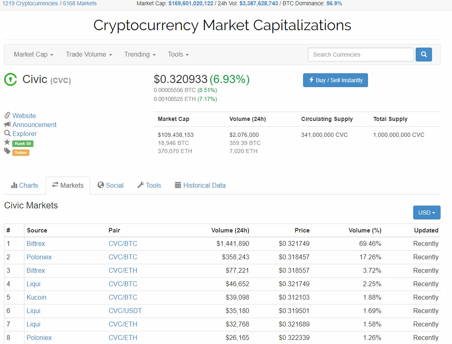The width and height of the screenshot is (452, 344).
Task: Expand the Trending dropdown menu
Action: pos(140,55)
